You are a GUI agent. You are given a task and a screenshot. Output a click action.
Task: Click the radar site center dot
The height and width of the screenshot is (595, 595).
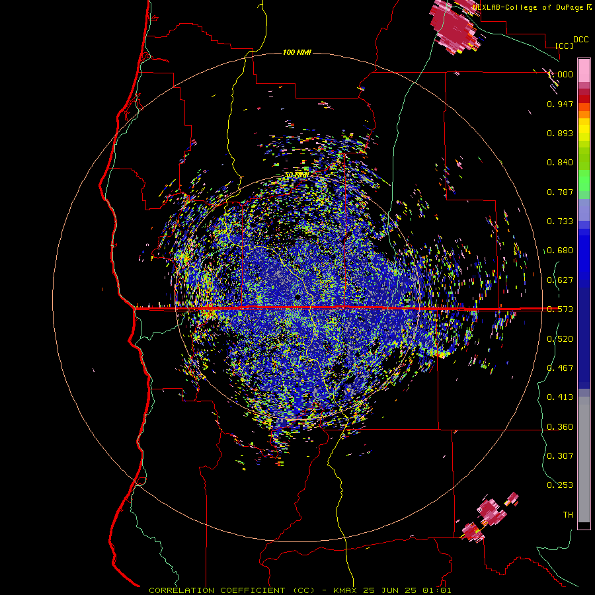pos(298,296)
